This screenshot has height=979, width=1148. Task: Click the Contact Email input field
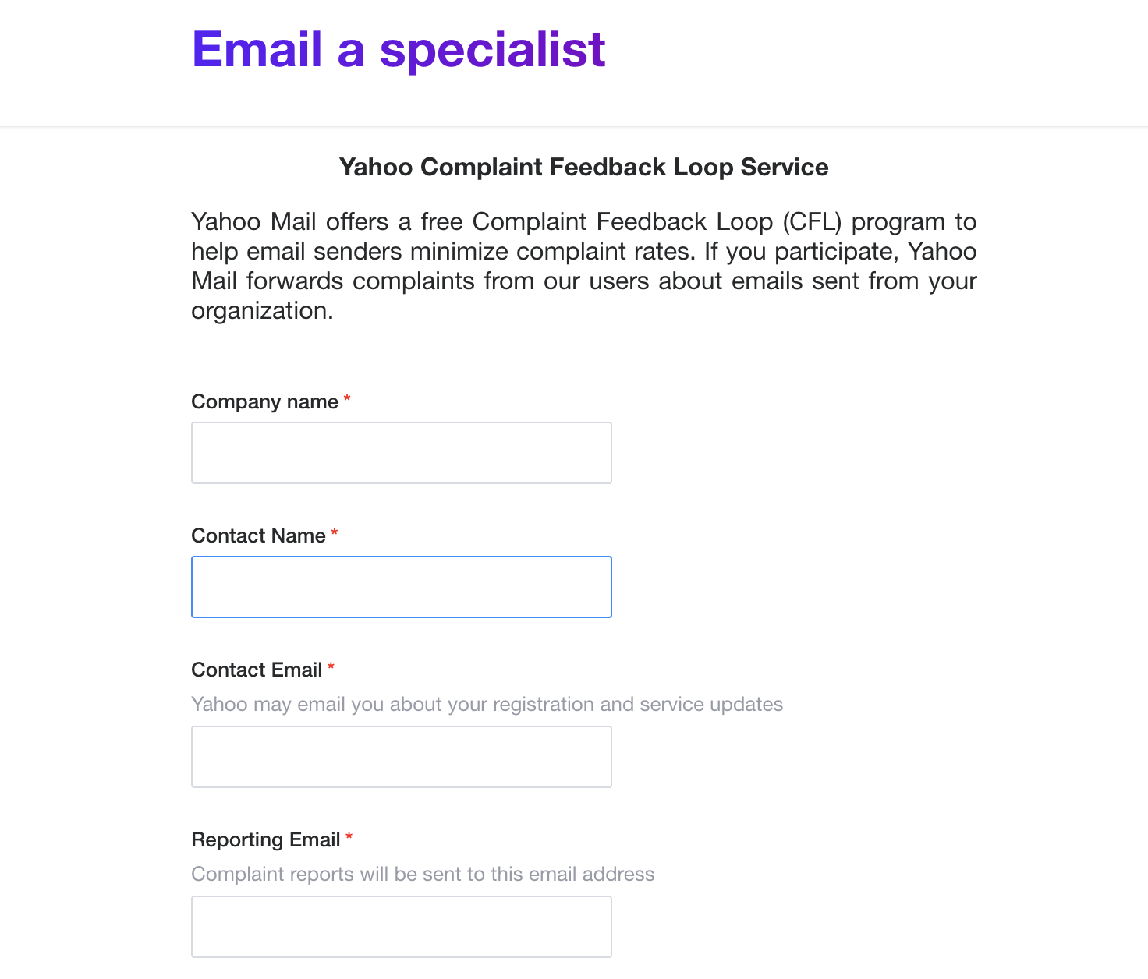coord(401,756)
